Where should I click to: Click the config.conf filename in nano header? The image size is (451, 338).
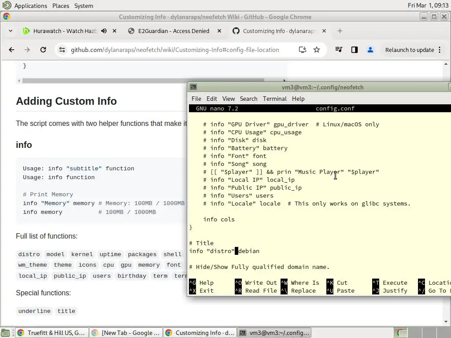(335, 108)
